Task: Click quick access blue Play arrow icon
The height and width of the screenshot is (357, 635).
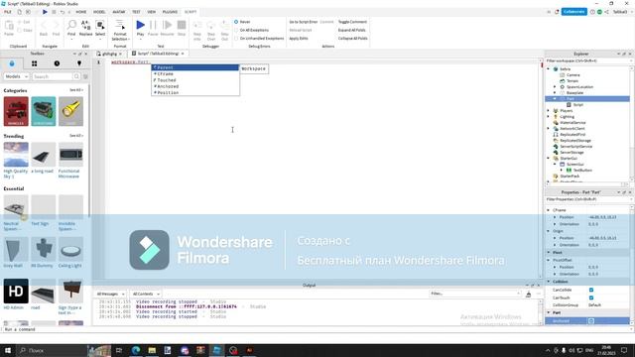Action: click(x=45, y=12)
